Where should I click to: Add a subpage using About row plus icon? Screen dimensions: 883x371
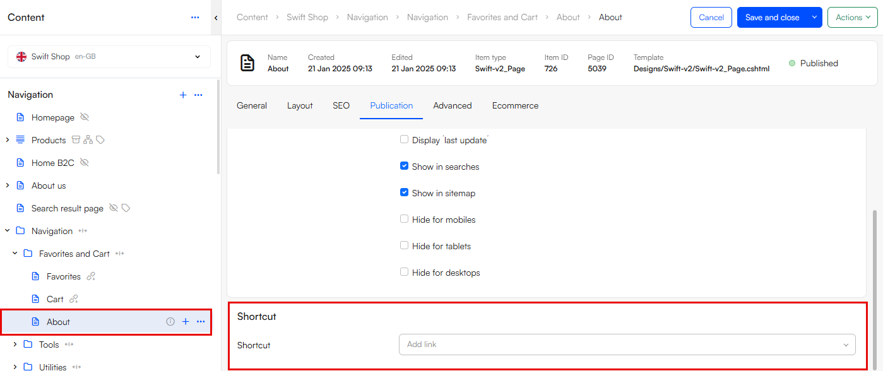pyautogui.click(x=186, y=322)
